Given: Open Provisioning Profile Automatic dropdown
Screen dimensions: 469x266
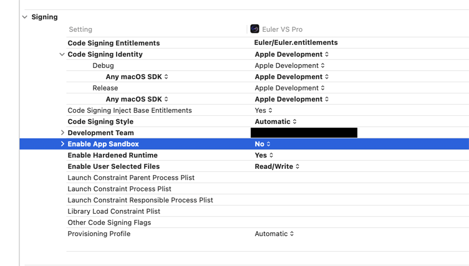Looking at the screenshot, I should 274,234.
